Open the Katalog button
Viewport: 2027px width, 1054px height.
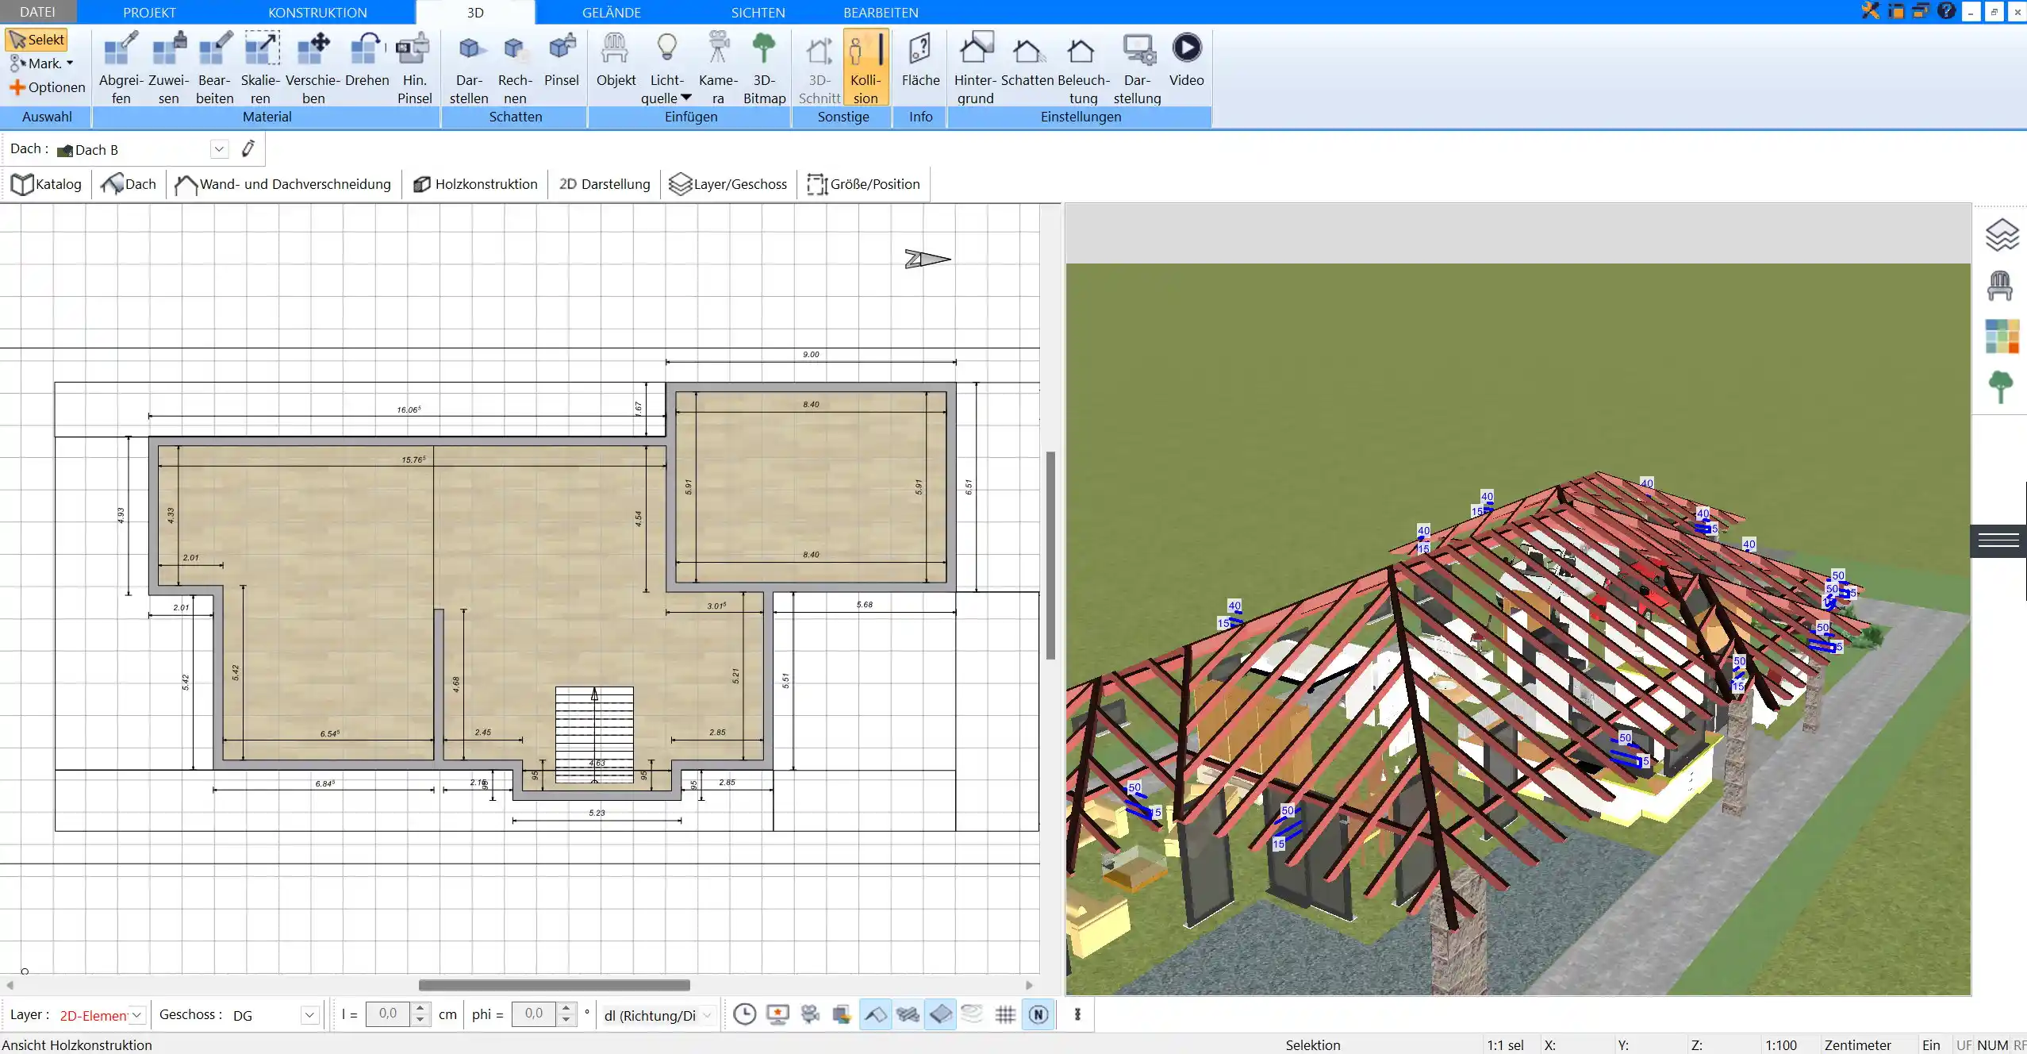pyautogui.click(x=46, y=184)
